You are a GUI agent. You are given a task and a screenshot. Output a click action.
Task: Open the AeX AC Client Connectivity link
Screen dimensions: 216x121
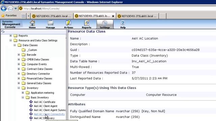(49, 114)
